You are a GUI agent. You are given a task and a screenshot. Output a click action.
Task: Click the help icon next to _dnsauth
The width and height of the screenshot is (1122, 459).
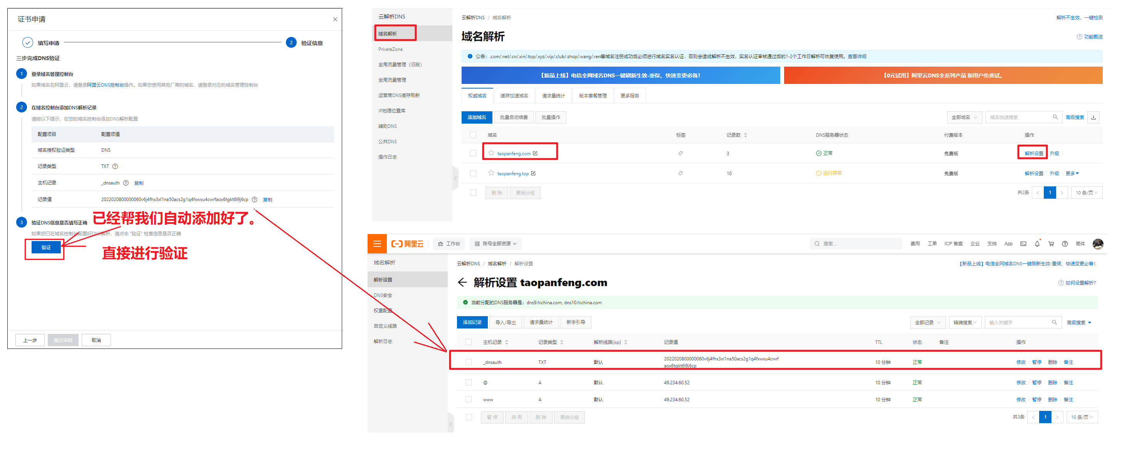tap(126, 183)
